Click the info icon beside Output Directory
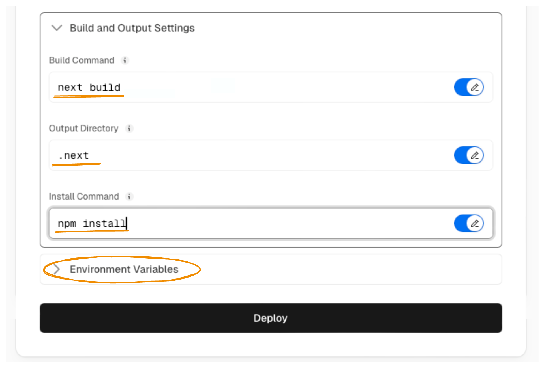The width and height of the screenshot is (544, 368). (130, 129)
